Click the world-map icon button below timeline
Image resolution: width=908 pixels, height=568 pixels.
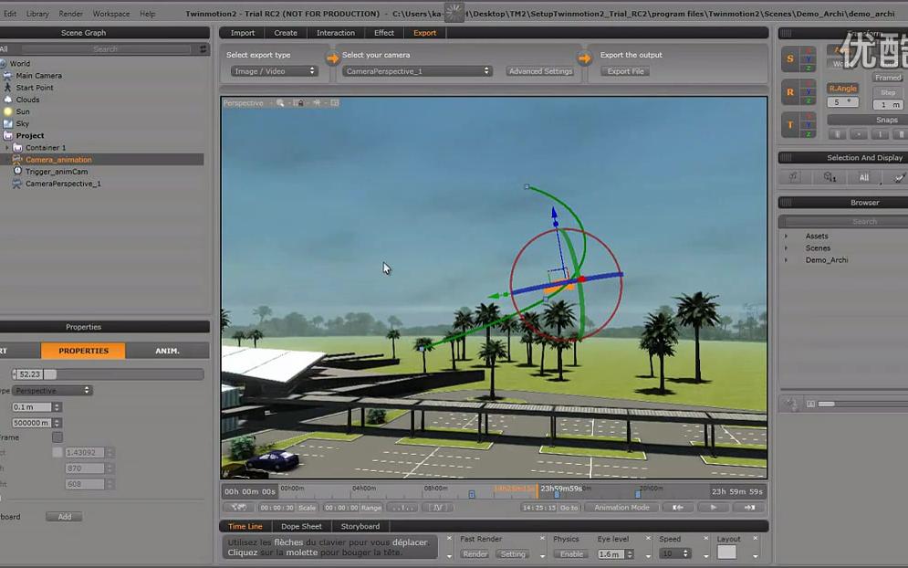[x=238, y=508]
